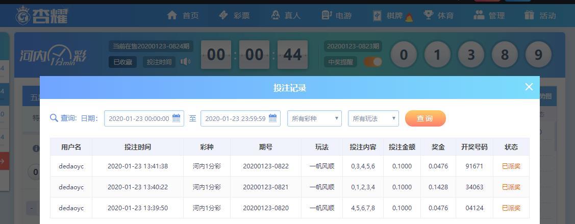The height and width of the screenshot is (224, 575).
Task: Click 已派奖 status in row 20200123-0820
Action: tap(511, 208)
